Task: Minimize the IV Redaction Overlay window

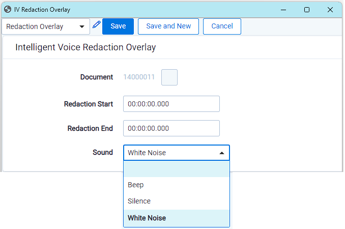Action: [283, 9]
